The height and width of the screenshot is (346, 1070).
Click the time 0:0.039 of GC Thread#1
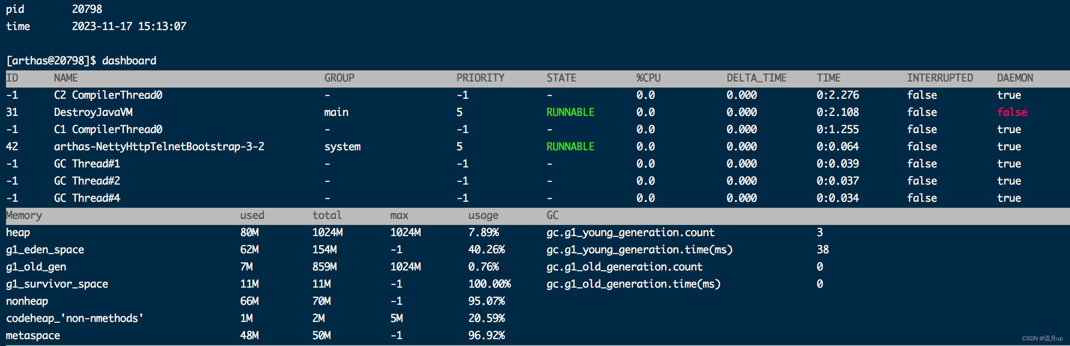(838, 164)
